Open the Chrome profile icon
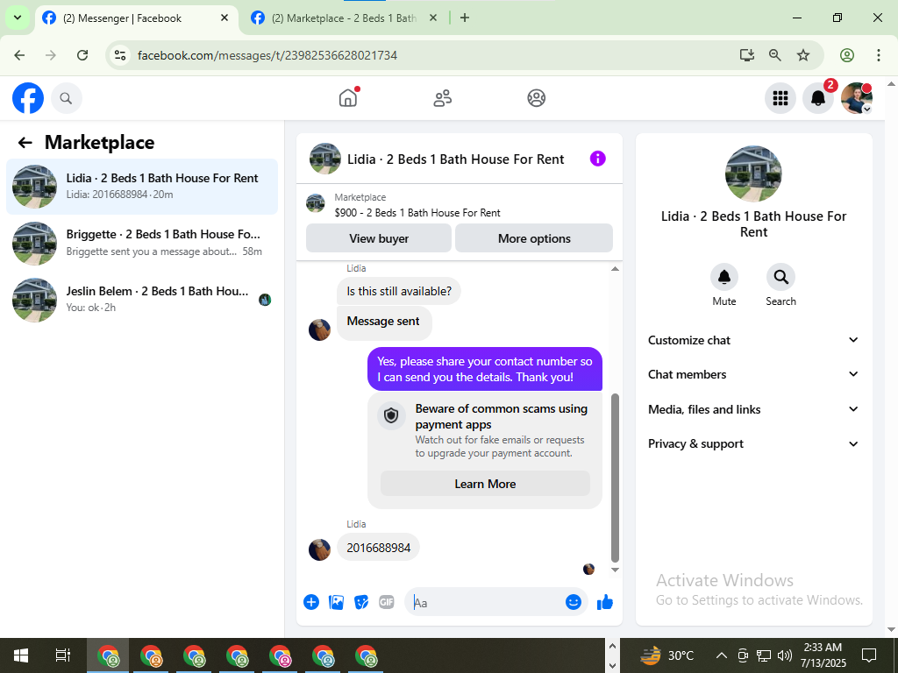Image resolution: width=898 pixels, height=673 pixels. (x=847, y=55)
